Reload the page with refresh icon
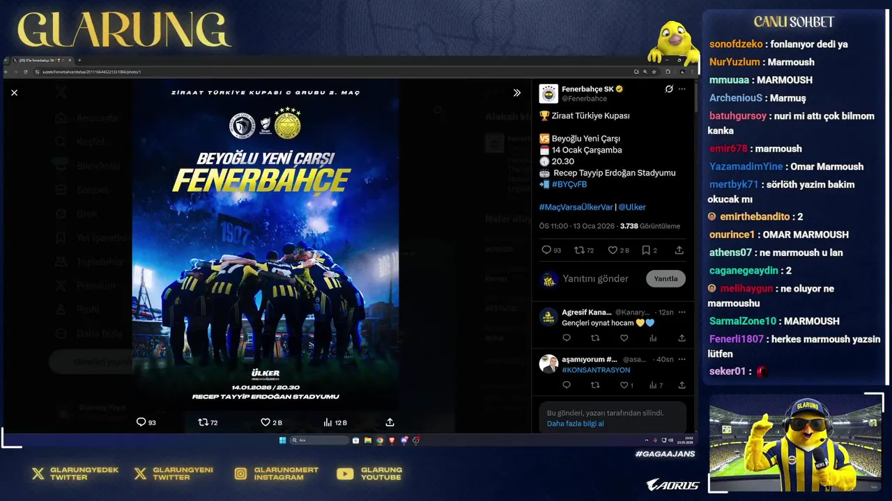 (x=26, y=72)
